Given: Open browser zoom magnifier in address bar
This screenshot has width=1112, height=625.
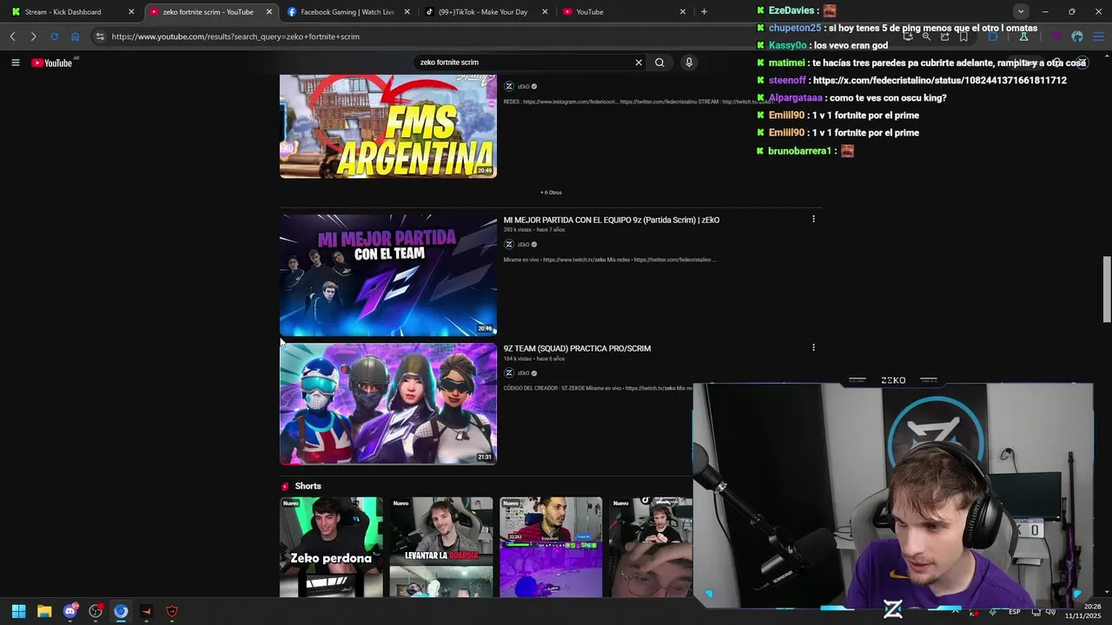Looking at the screenshot, I should pos(926,36).
